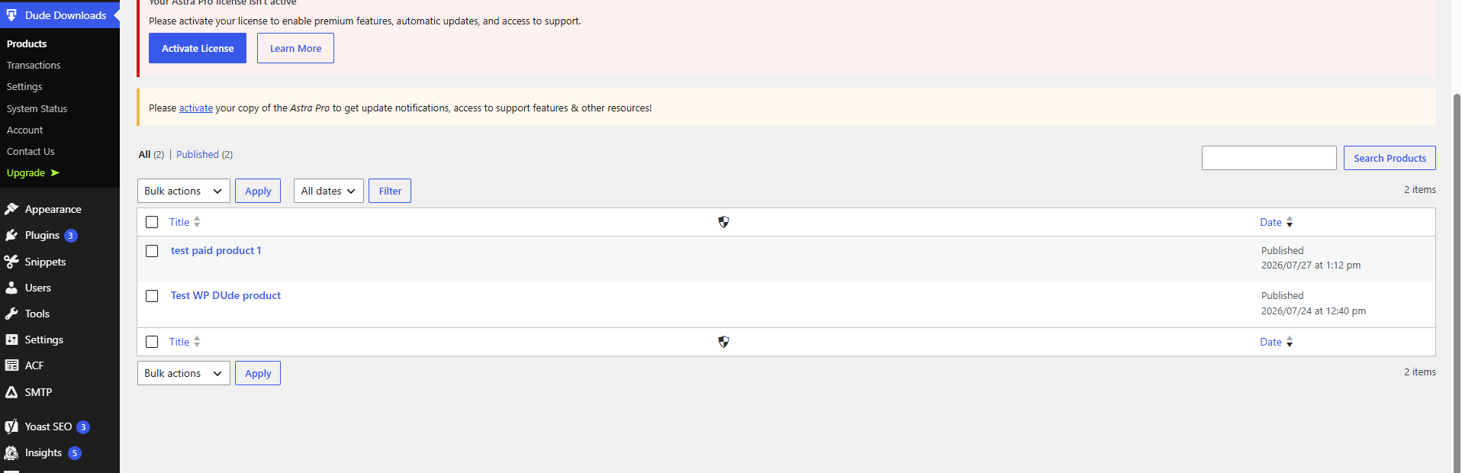
Task: Click the Insights icon
Action: point(11,452)
